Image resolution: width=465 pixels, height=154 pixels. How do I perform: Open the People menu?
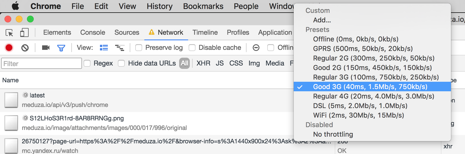246,6
